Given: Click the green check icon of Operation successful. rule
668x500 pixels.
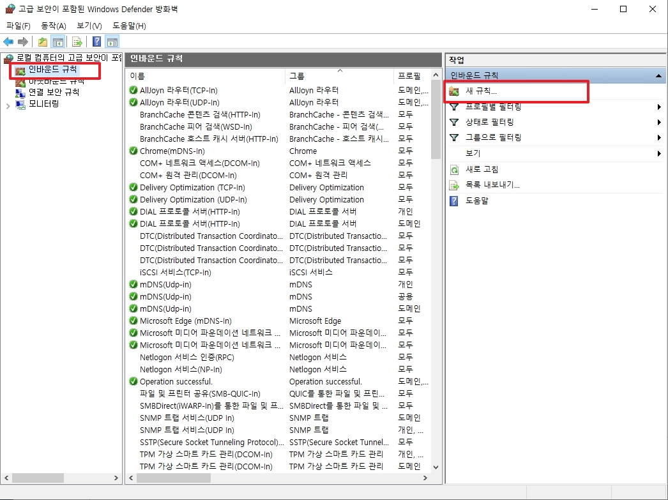Looking at the screenshot, I should tap(133, 381).
